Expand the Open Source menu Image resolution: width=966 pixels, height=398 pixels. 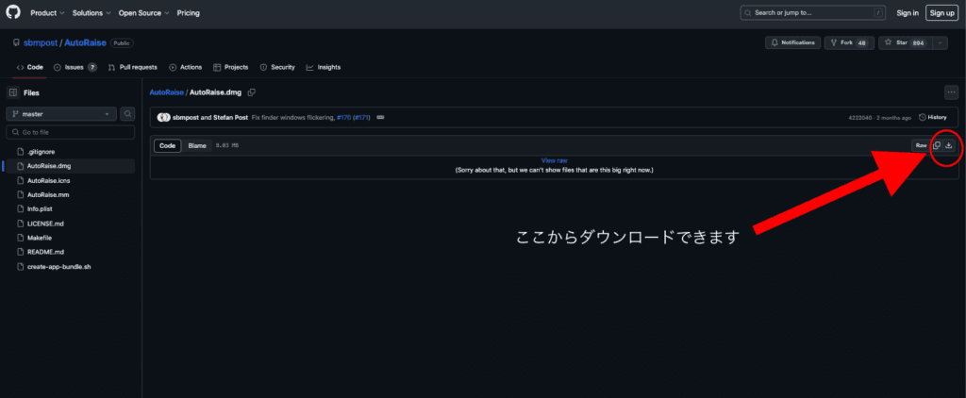click(x=143, y=13)
